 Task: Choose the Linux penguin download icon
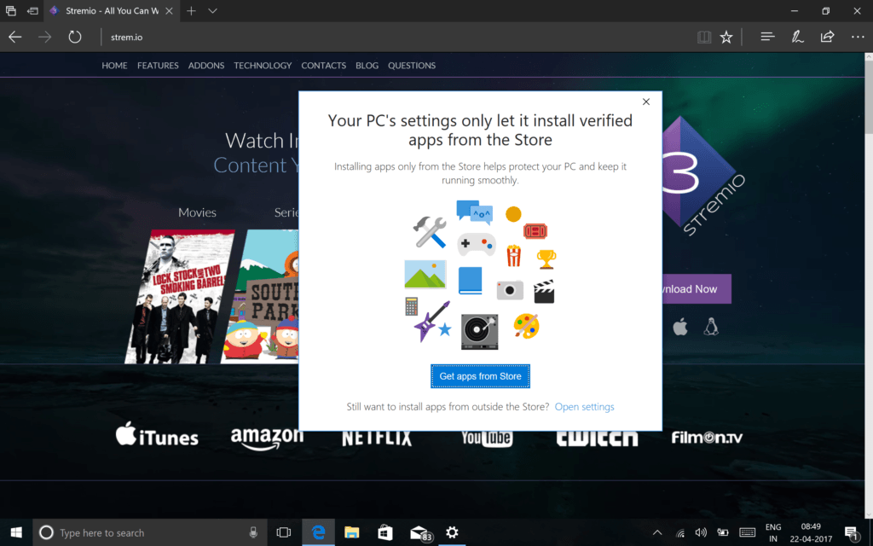[711, 327]
